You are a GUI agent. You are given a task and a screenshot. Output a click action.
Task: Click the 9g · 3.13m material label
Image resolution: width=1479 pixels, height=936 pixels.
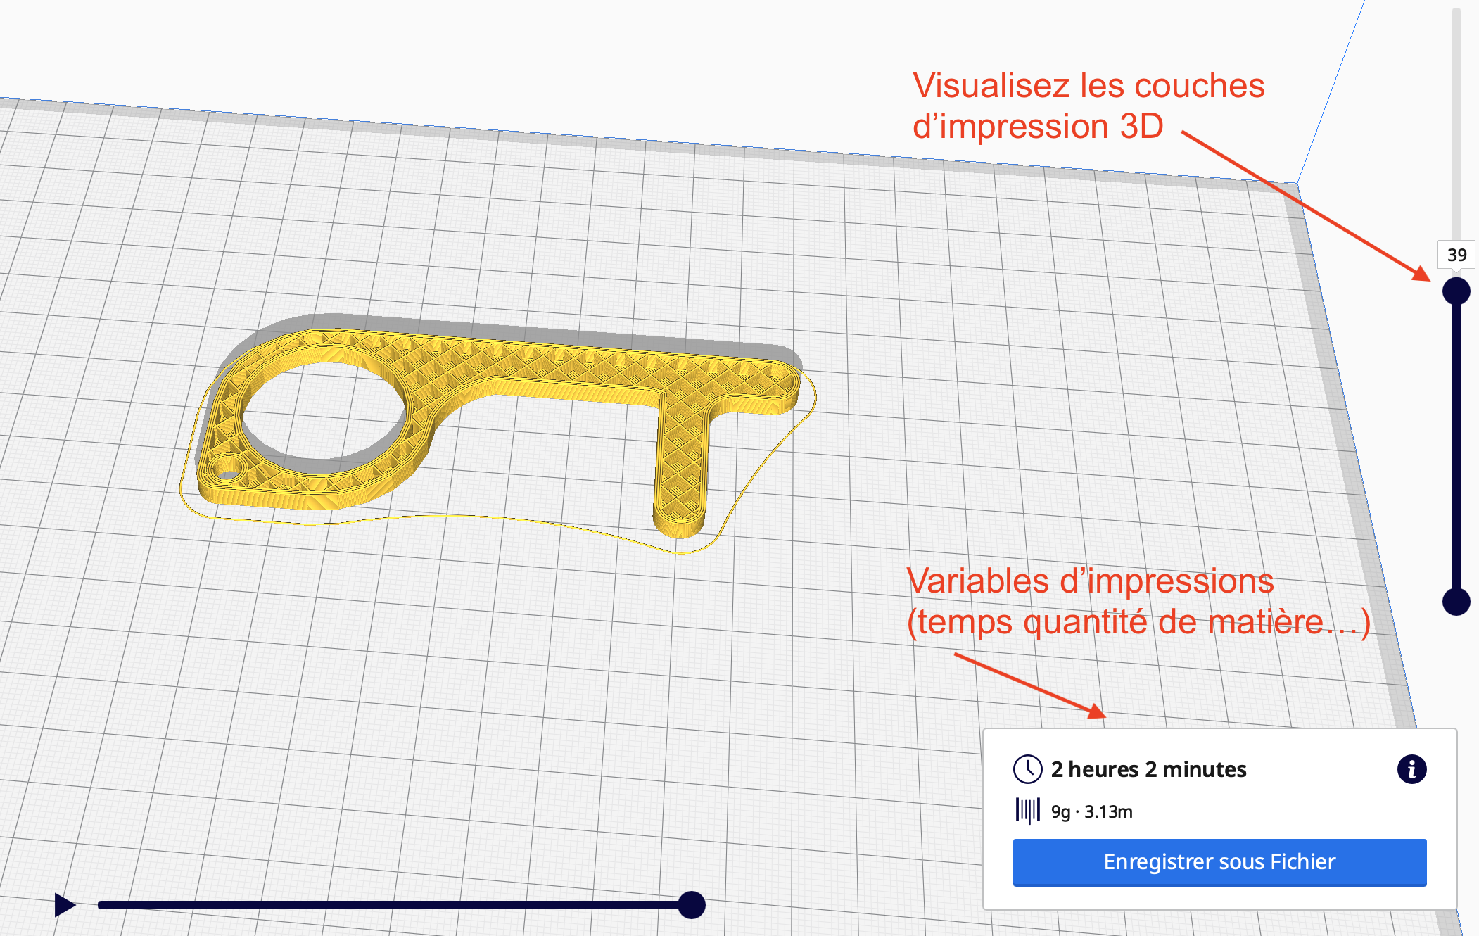(1091, 811)
